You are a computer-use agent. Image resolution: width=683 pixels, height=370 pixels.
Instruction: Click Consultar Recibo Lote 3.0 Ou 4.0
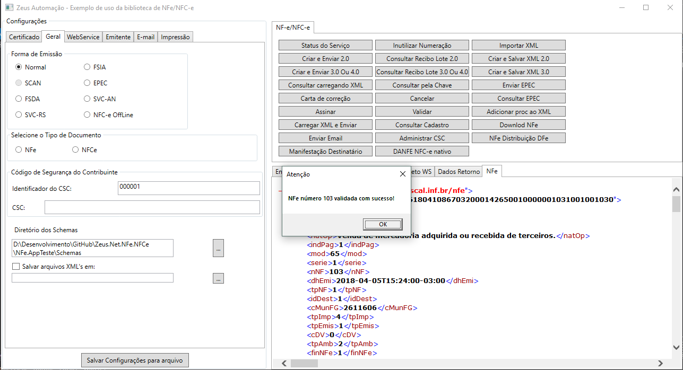tap(422, 72)
